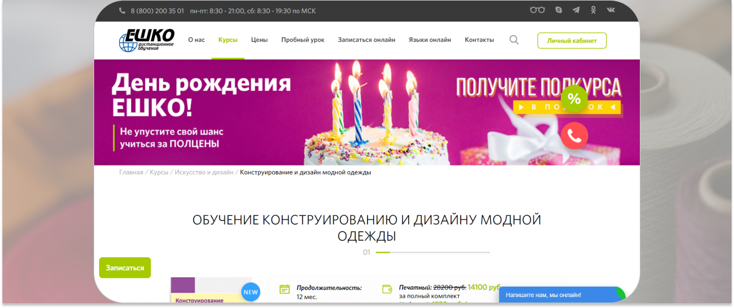Visit the VK social icon
Screen dimensions: 734x308
(611, 10)
